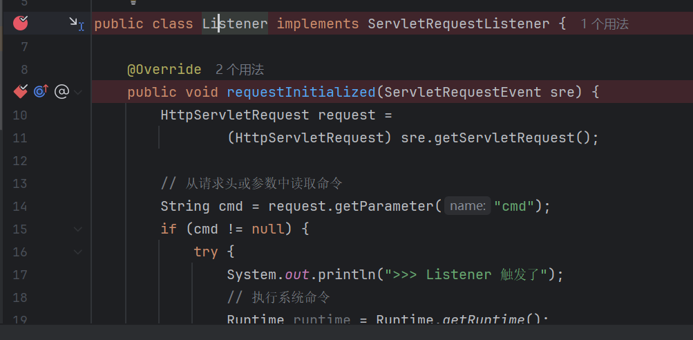The width and height of the screenshot is (693, 340).
Task: Toggle the diamond method breakpoint at requestInitialized
Action: 20,91
